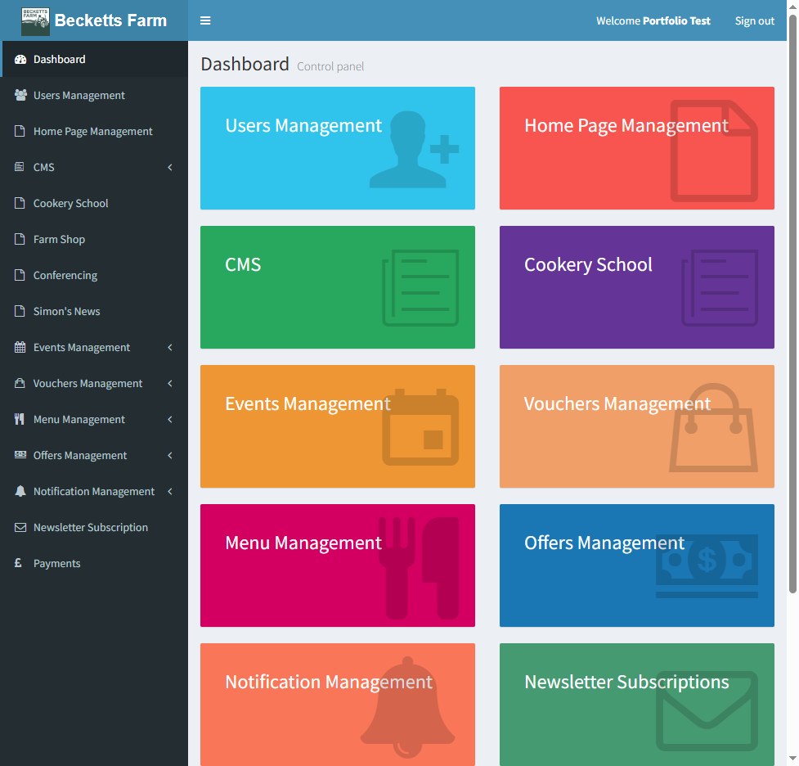The height and width of the screenshot is (766, 799).
Task: Open the Offers Management tile title
Action: tap(604, 543)
